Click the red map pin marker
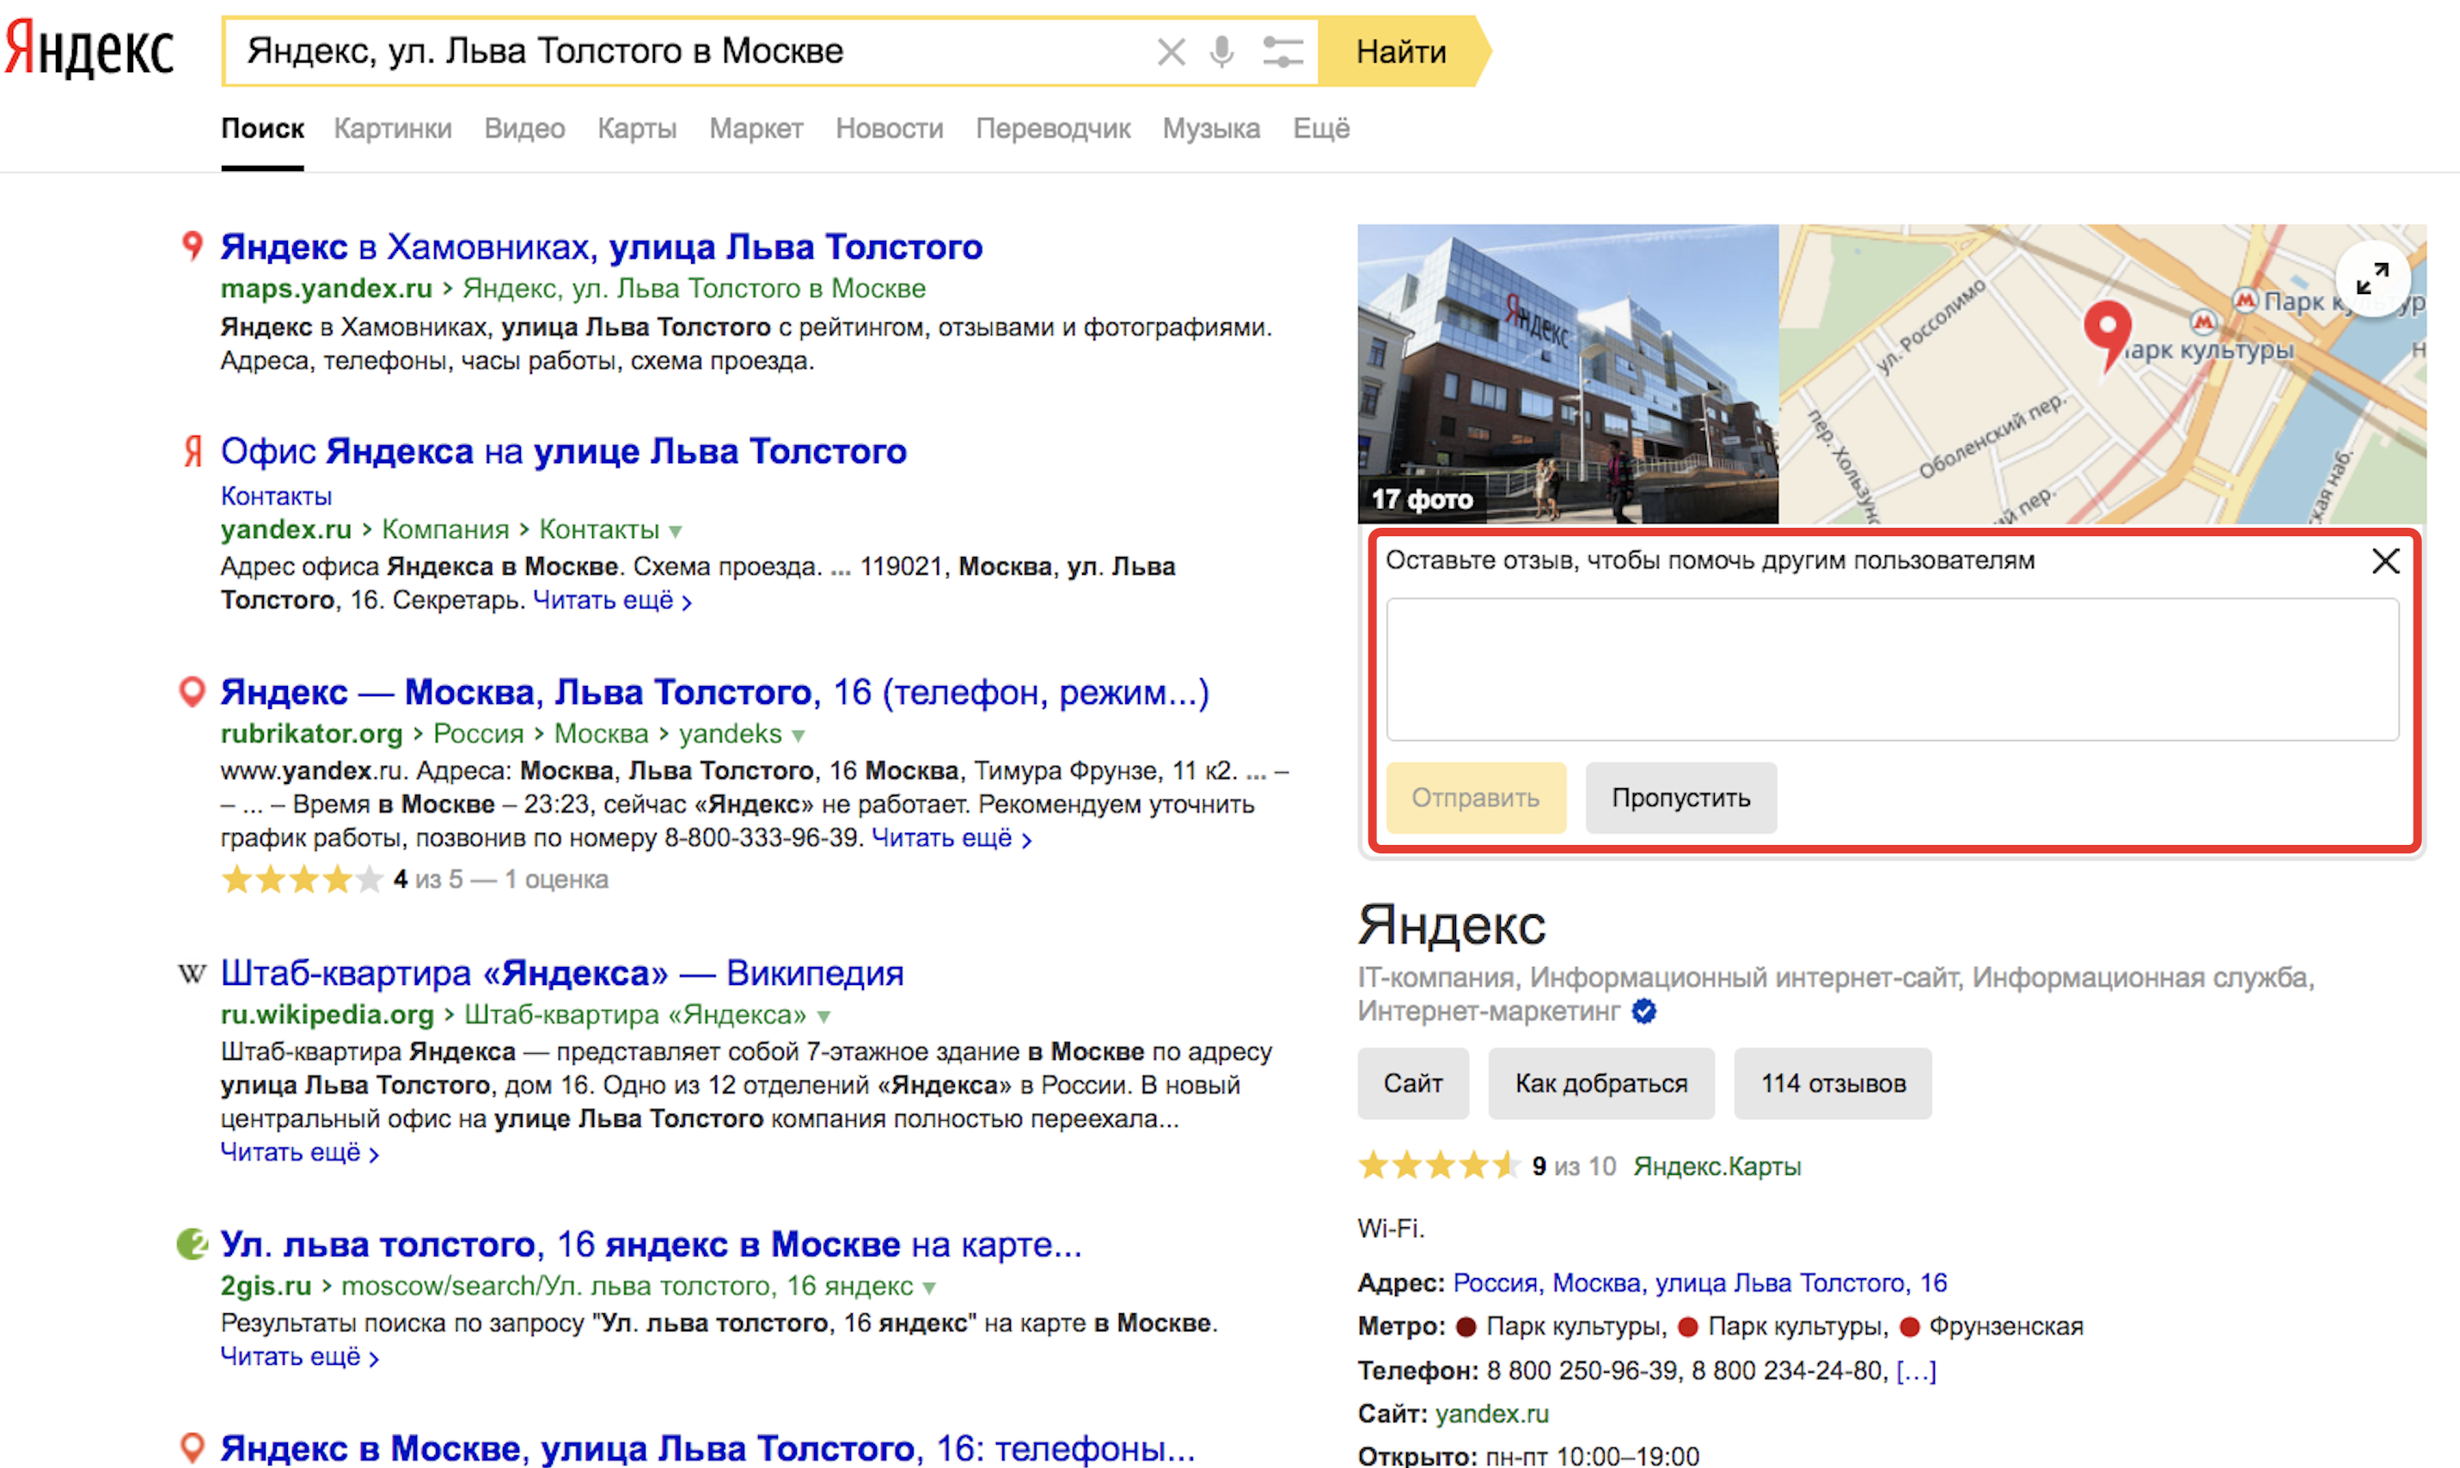The height and width of the screenshot is (1468, 2460). point(2108,332)
